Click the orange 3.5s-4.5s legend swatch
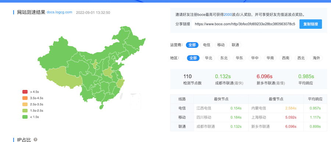The image size is (331, 142). (x=25, y=98)
